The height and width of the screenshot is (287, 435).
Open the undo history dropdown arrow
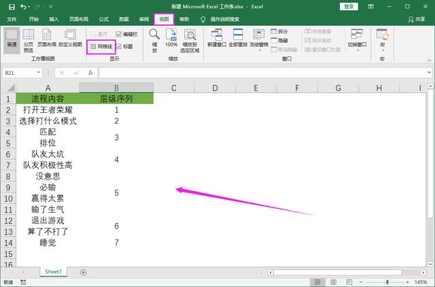coord(29,7)
